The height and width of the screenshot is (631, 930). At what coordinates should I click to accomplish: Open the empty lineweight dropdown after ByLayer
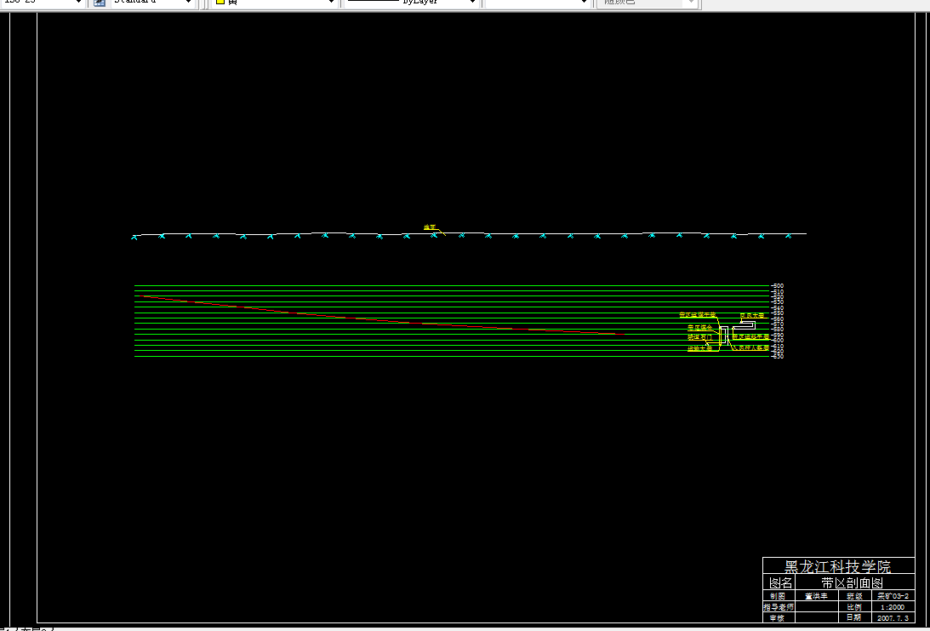[x=538, y=3]
